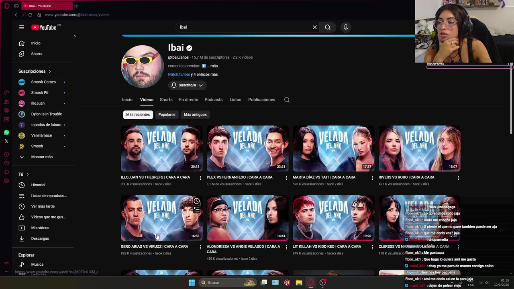Select Más recientes filter chip
This screenshot has height=289, width=514.
tap(138, 115)
